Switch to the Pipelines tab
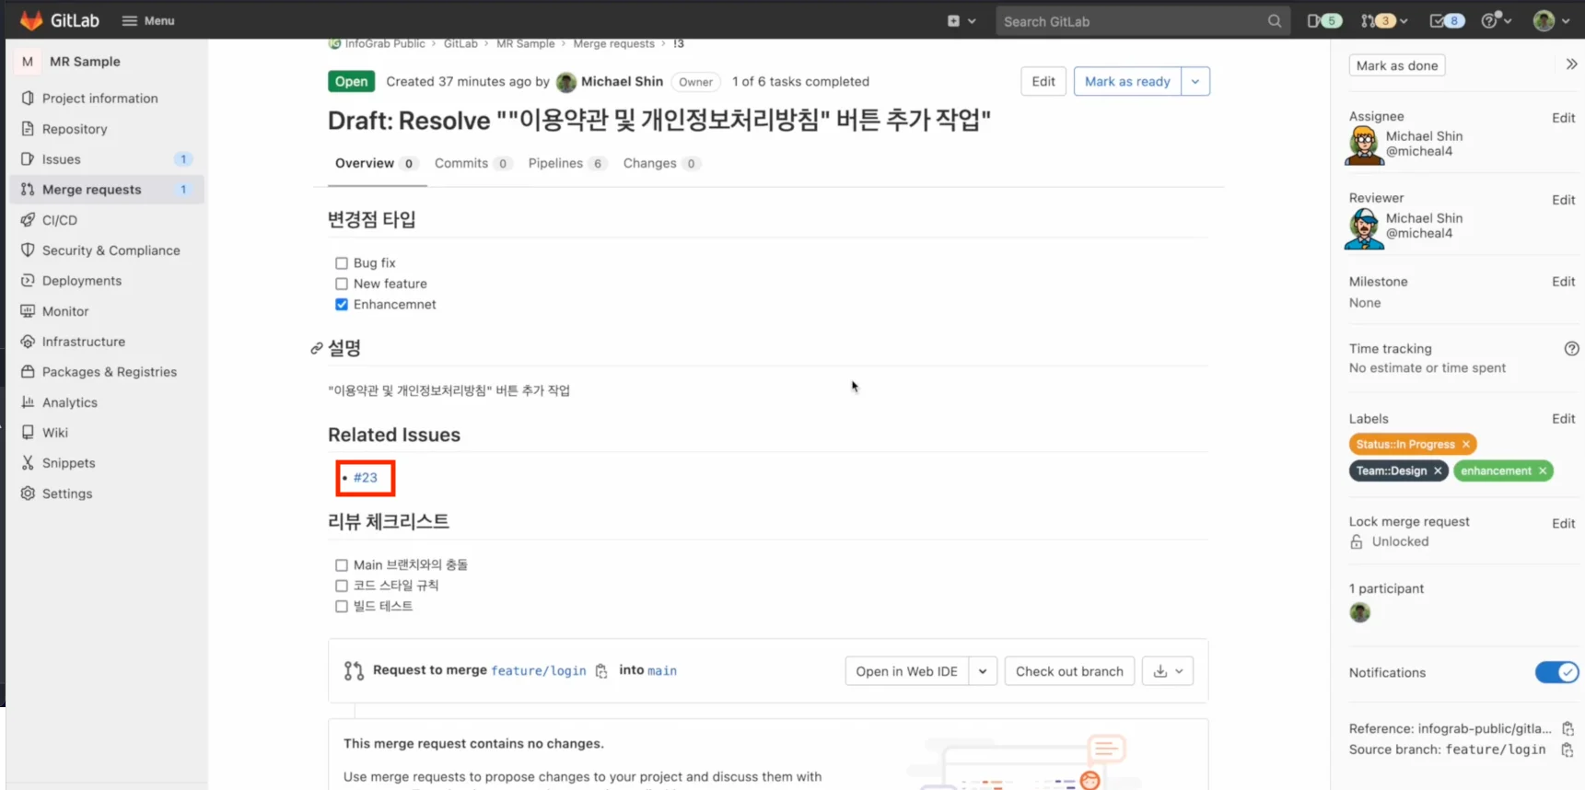 (x=555, y=164)
